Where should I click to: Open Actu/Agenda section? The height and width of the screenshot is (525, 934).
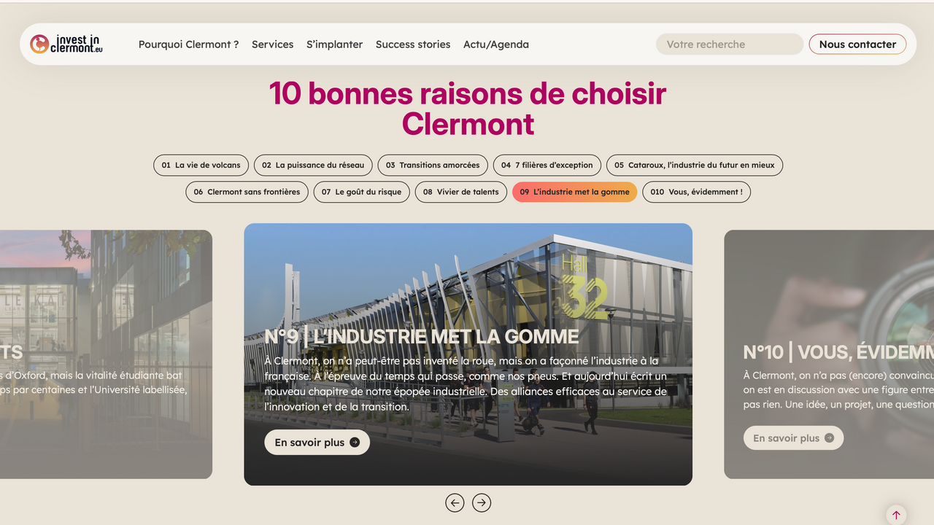(x=496, y=44)
